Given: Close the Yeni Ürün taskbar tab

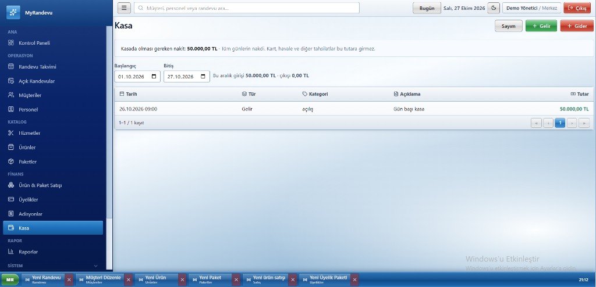Looking at the screenshot, I should [x=182, y=280].
